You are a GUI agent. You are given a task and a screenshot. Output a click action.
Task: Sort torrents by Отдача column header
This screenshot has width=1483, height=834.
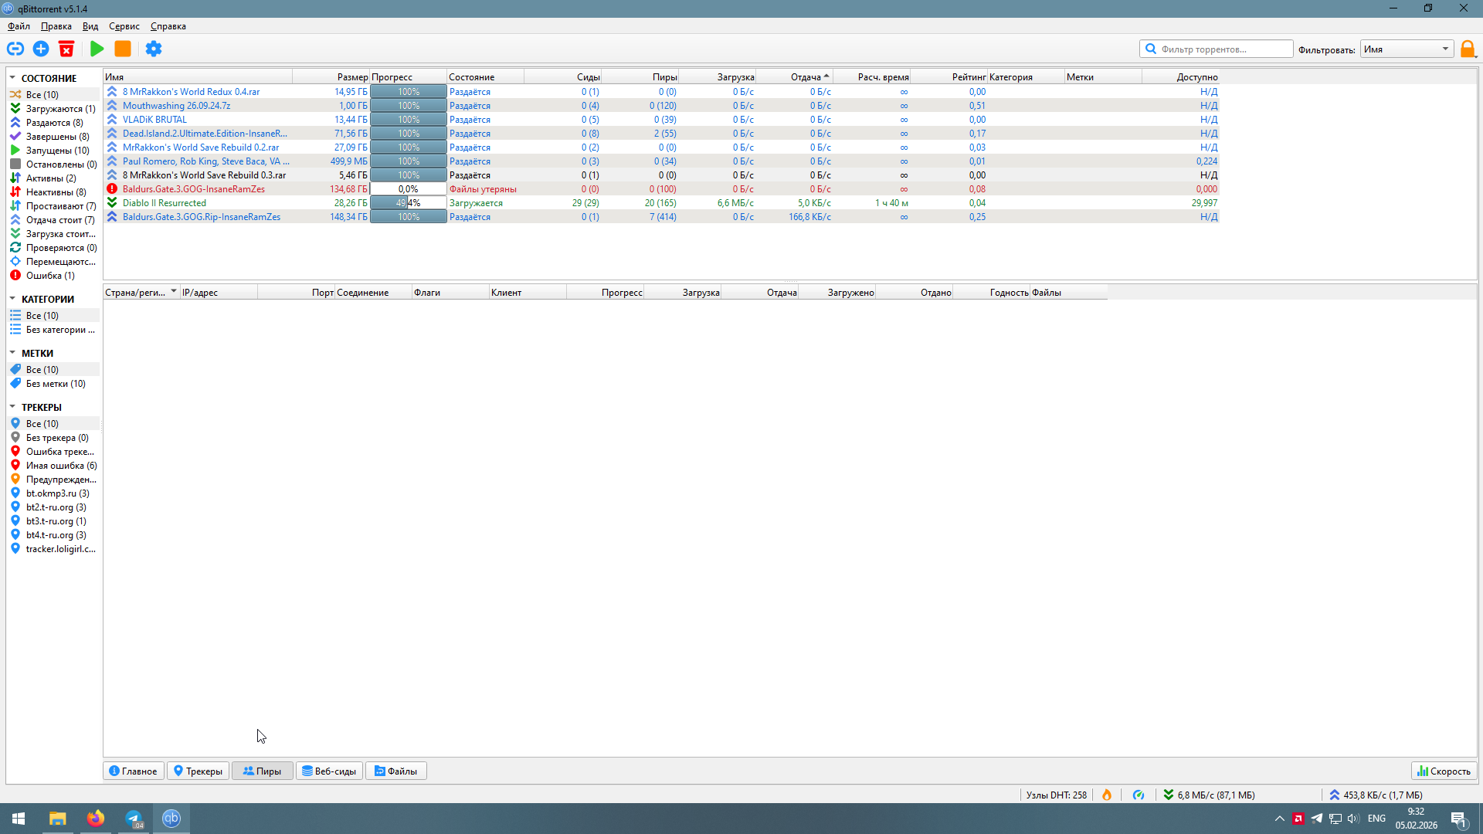coord(794,77)
